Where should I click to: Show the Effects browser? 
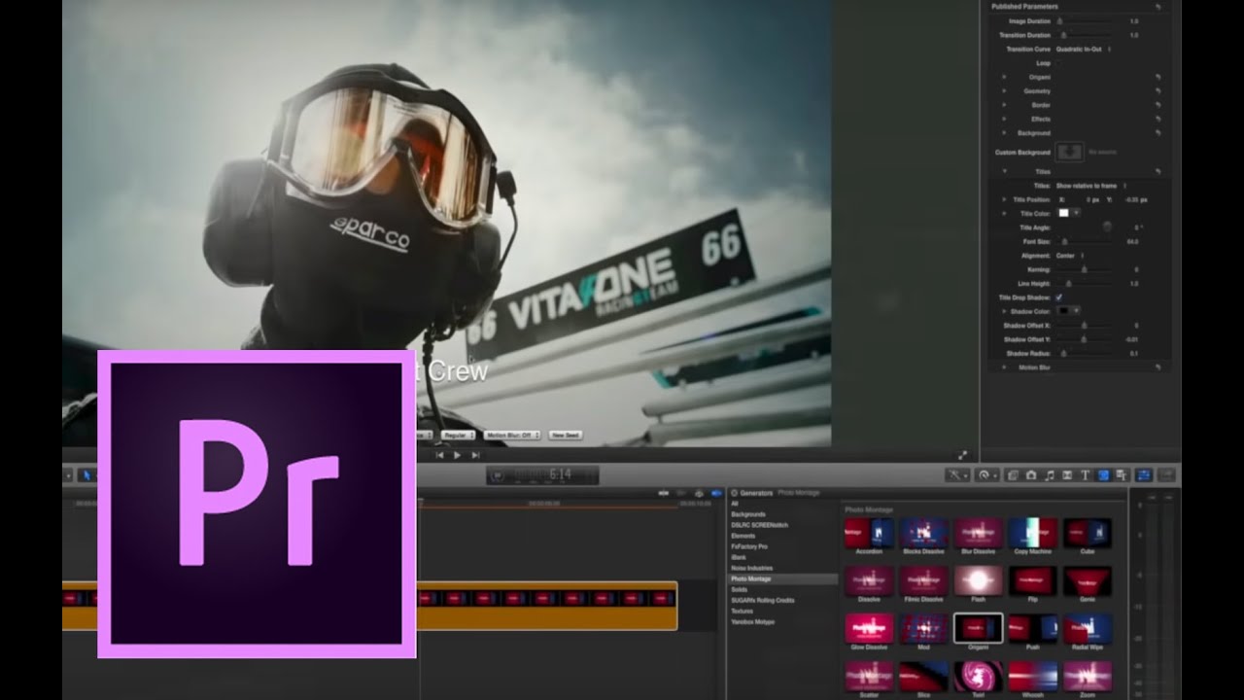1014,475
